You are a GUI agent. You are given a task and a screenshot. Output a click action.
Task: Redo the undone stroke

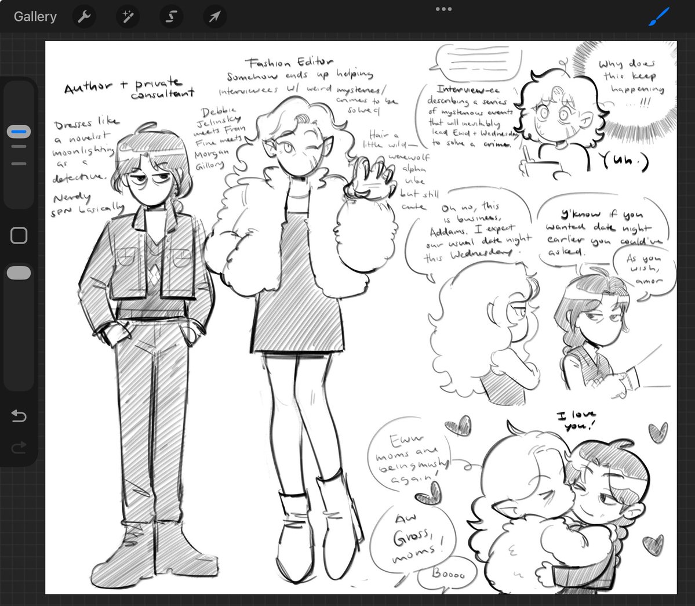click(18, 447)
